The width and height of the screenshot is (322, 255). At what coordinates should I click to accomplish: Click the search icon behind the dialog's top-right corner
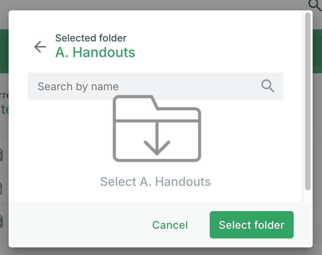[x=315, y=4]
